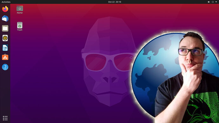Select the Home folder desktop icon
The height and width of the screenshot is (123, 219).
click(x=20, y=10)
